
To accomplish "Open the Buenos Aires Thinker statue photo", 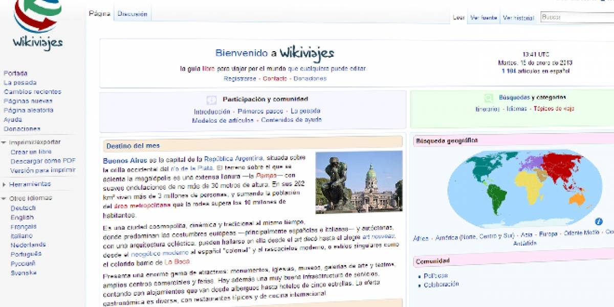I will tap(359, 182).
